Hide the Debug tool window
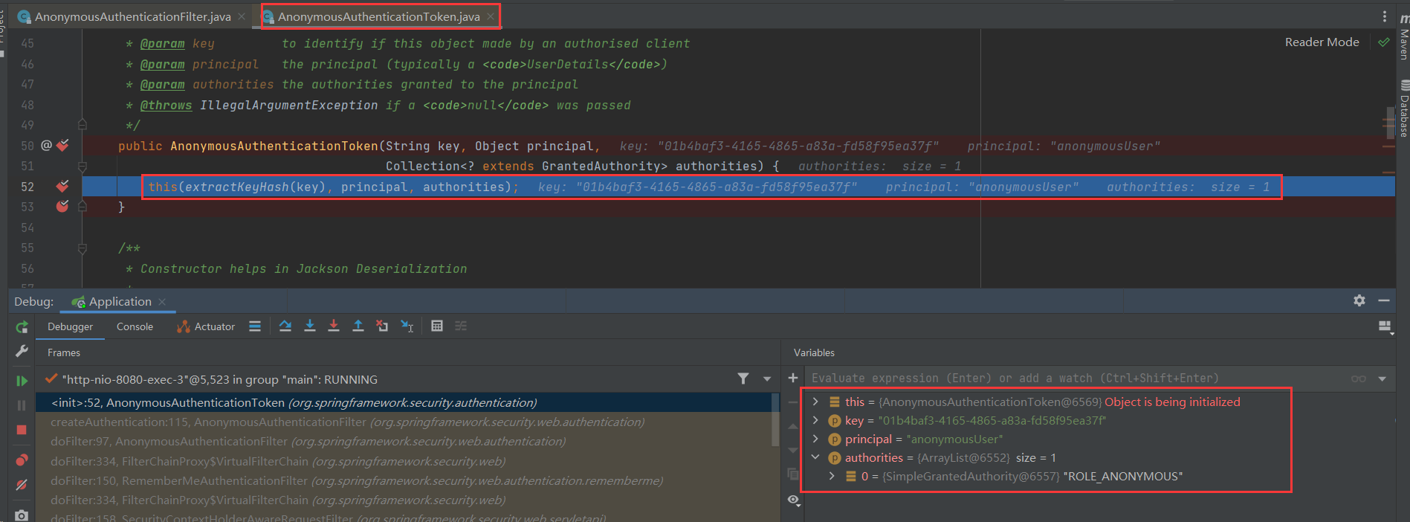Image resolution: width=1410 pixels, height=522 pixels. (1384, 300)
